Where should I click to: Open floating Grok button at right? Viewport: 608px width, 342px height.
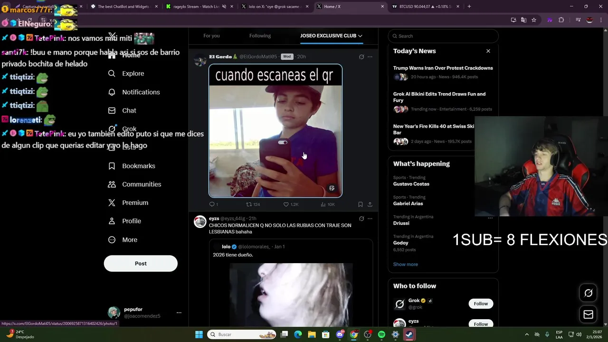point(588,293)
